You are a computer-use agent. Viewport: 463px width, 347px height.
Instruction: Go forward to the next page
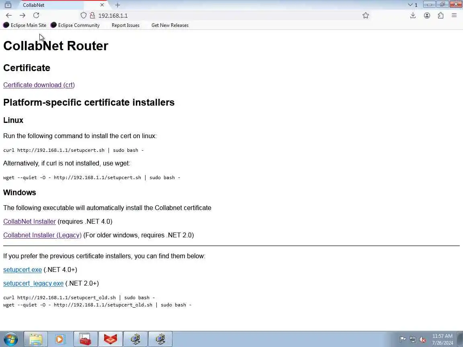[23, 15]
